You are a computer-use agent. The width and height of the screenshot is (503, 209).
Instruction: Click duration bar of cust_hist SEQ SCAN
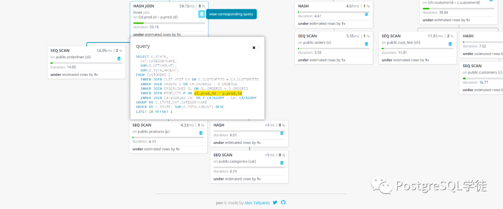tap(417, 48)
